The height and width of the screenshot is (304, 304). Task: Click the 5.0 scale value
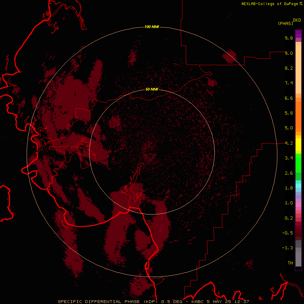click(x=289, y=128)
